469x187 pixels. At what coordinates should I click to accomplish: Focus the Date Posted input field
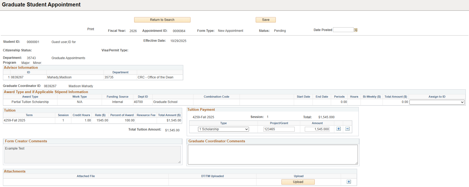pyautogui.click(x=343, y=30)
